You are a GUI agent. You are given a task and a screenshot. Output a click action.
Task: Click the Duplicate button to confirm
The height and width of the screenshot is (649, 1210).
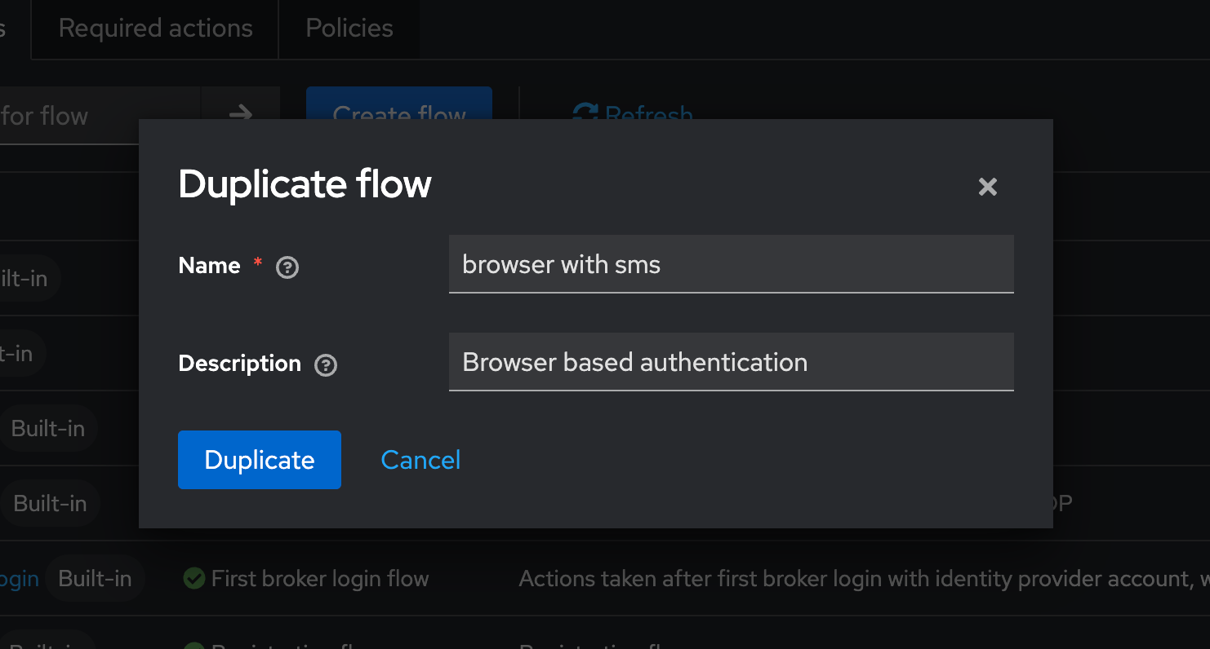(259, 459)
